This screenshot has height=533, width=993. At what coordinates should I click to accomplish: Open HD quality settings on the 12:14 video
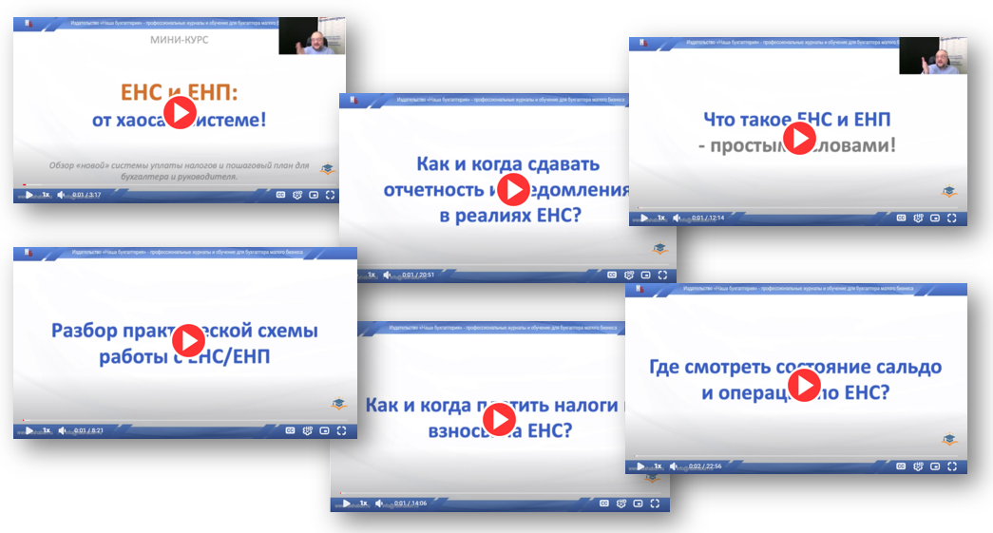tap(918, 218)
